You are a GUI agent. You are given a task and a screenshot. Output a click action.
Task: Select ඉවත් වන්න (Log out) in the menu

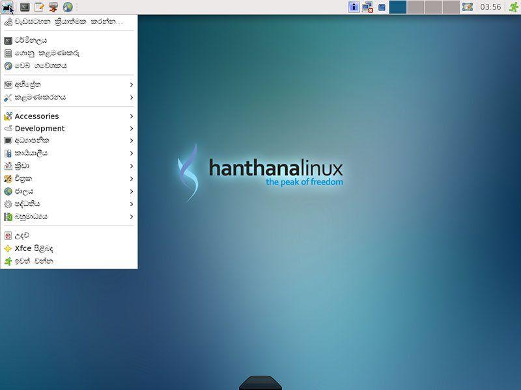[69, 261]
